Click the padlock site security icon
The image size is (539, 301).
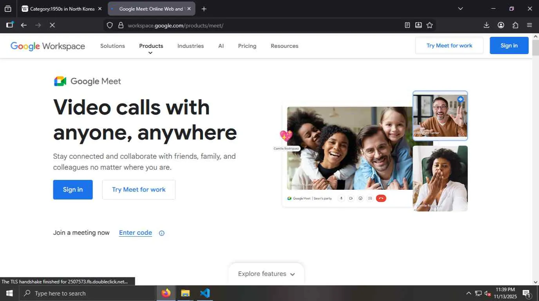click(121, 25)
